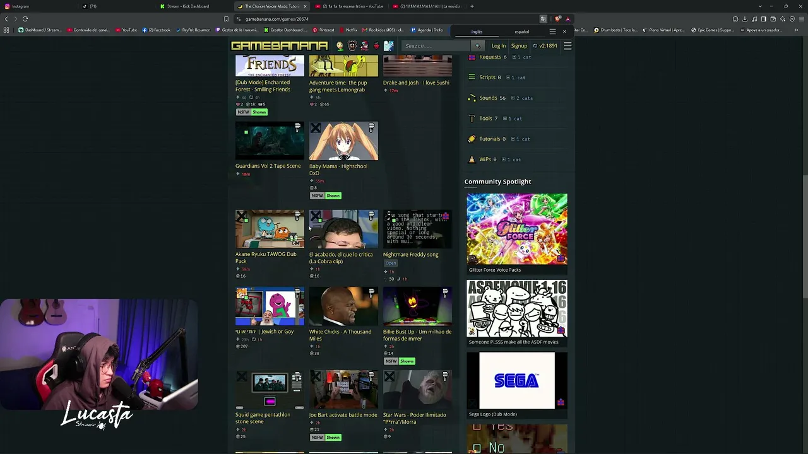Close the translation popup
This screenshot has height=454, width=808.
[564, 32]
